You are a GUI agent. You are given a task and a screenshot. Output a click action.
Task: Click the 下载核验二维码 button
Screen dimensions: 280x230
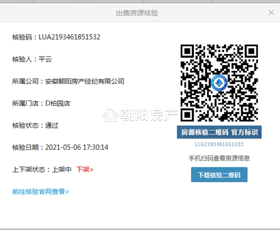(219, 175)
